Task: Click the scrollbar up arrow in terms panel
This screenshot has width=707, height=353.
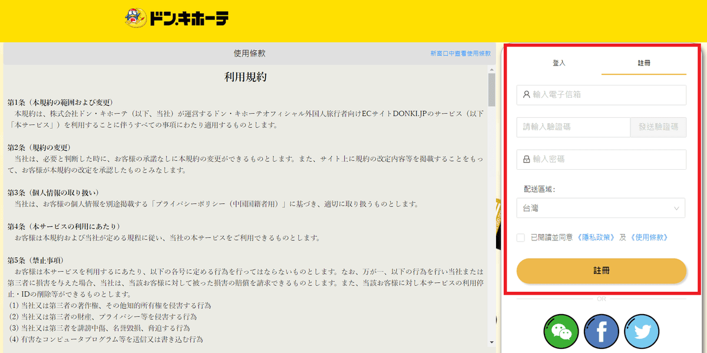Action: coord(491,70)
